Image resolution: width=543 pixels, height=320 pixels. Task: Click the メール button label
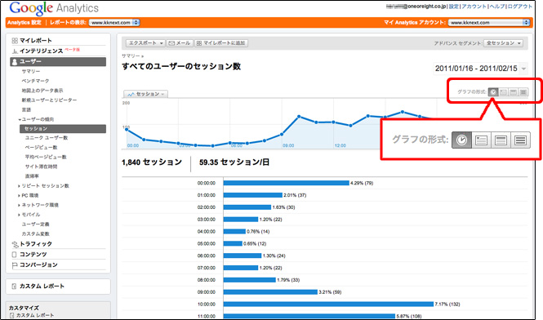pos(183,43)
